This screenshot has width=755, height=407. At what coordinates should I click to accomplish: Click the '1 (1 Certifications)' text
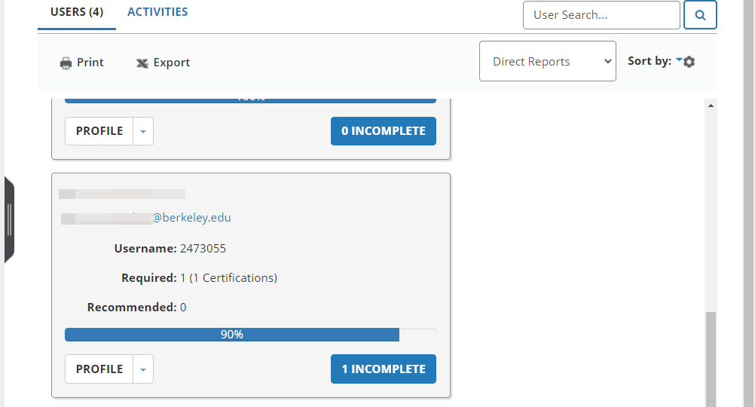pos(229,278)
